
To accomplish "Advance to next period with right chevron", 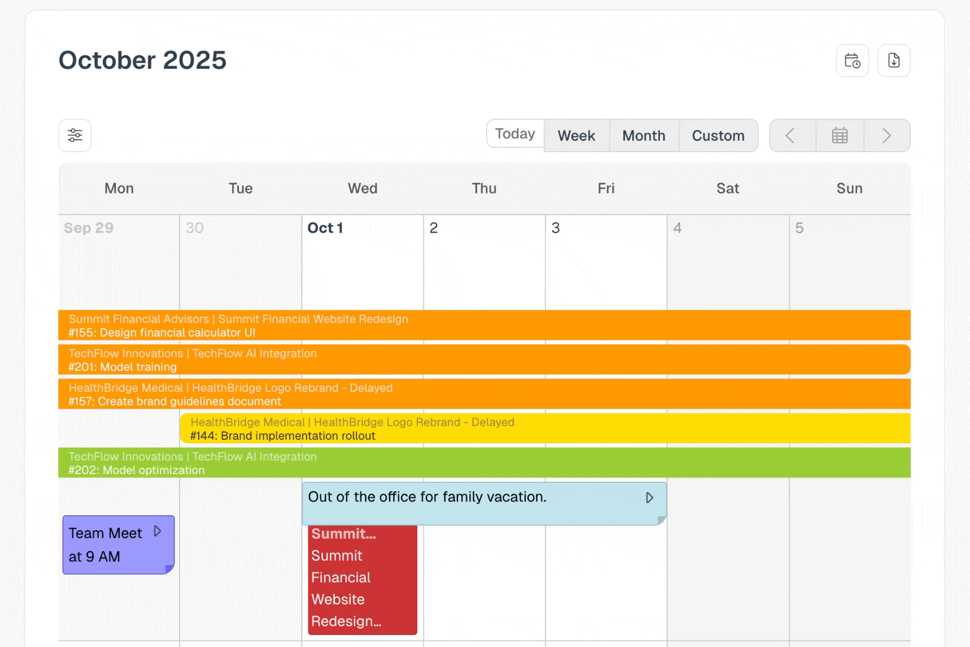I will (887, 136).
